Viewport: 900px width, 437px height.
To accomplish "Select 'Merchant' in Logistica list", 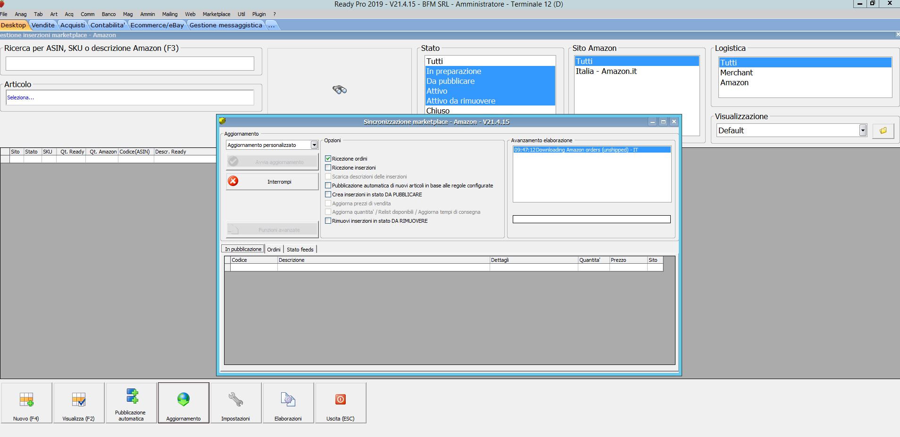I will tap(805, 73).
